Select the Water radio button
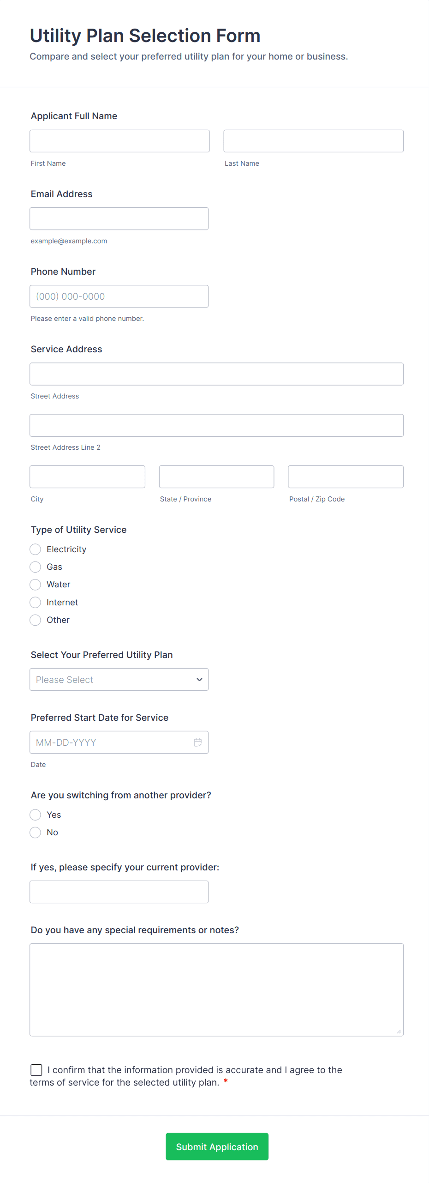429x1183 pixels. [36, 585]
